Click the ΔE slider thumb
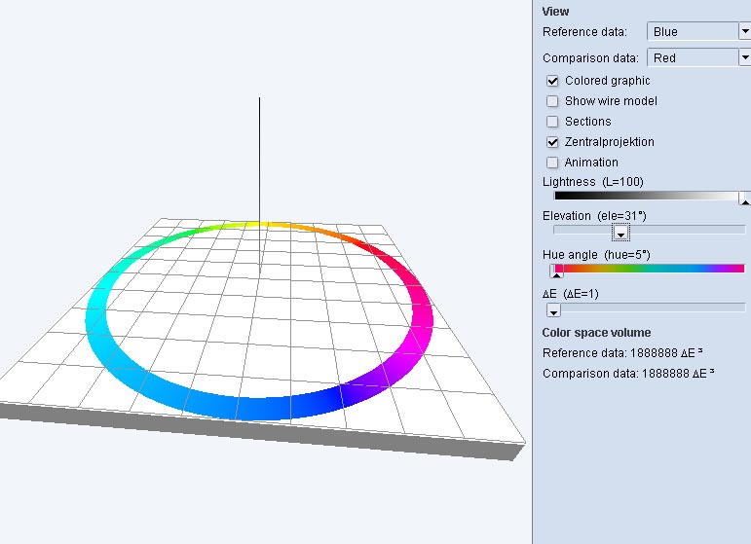The width and height of the screenshot is (751, 544). [x=553, y=310]
